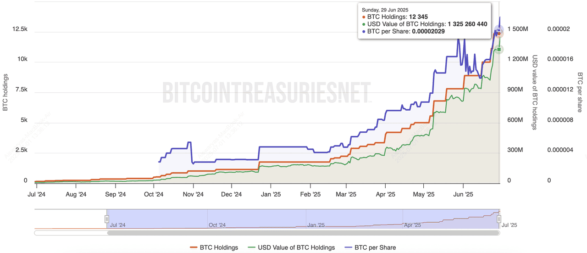Click the horizontal scrollbar thumb below navigator
This screenshot has width=587, height=253.
(x=303, y=233)
